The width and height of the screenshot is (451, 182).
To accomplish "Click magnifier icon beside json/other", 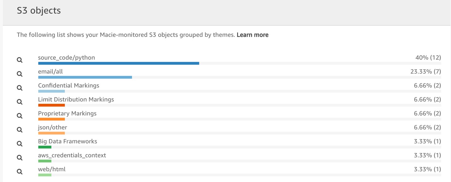I will (20, 130).
